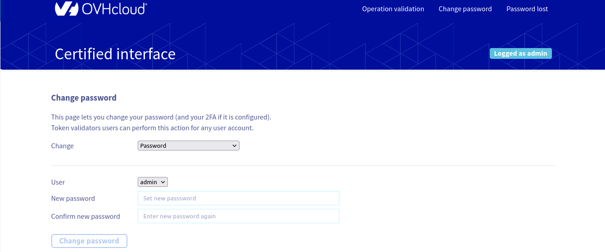605x252 pixels.
Task: Click the Certified interface banner title
Action: (115, 54)
